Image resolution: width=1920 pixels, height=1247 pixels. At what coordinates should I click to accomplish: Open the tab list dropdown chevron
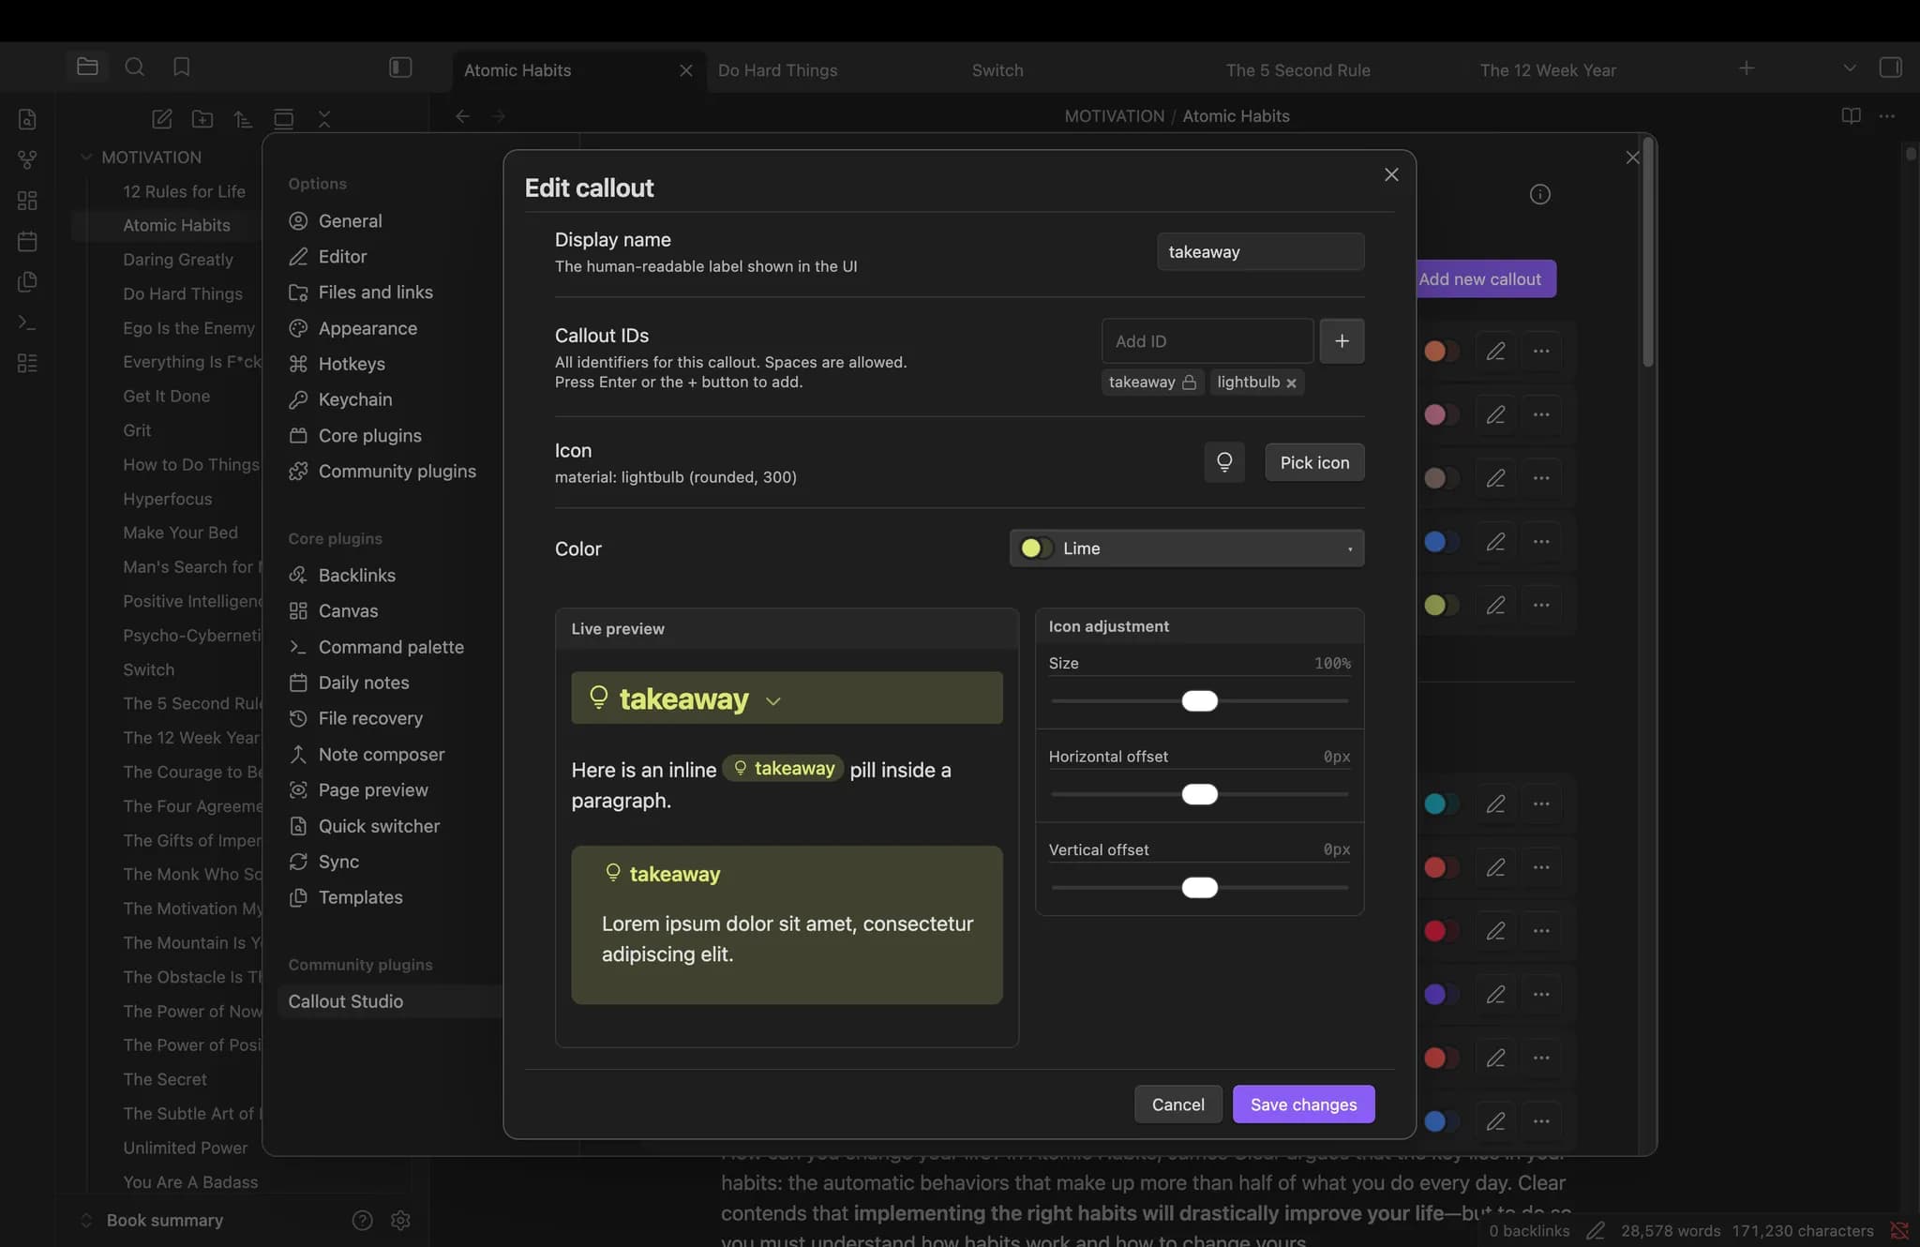coord(1849,68)
